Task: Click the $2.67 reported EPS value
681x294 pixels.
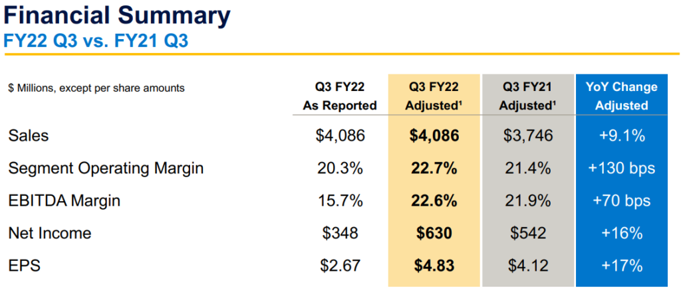Action: tap(340, 266)
